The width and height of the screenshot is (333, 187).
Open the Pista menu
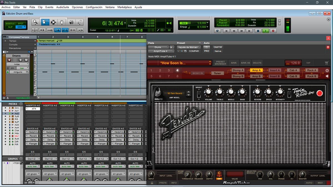pyautogui.click(x=32, y=7)
